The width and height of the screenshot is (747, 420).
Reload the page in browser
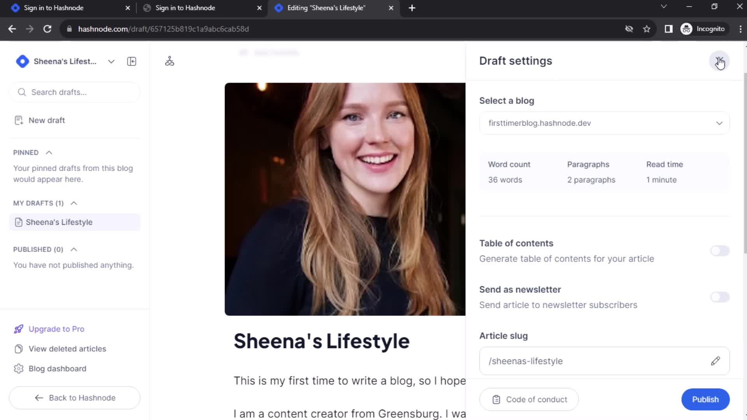pyautogui.click(x=47, y=29)
